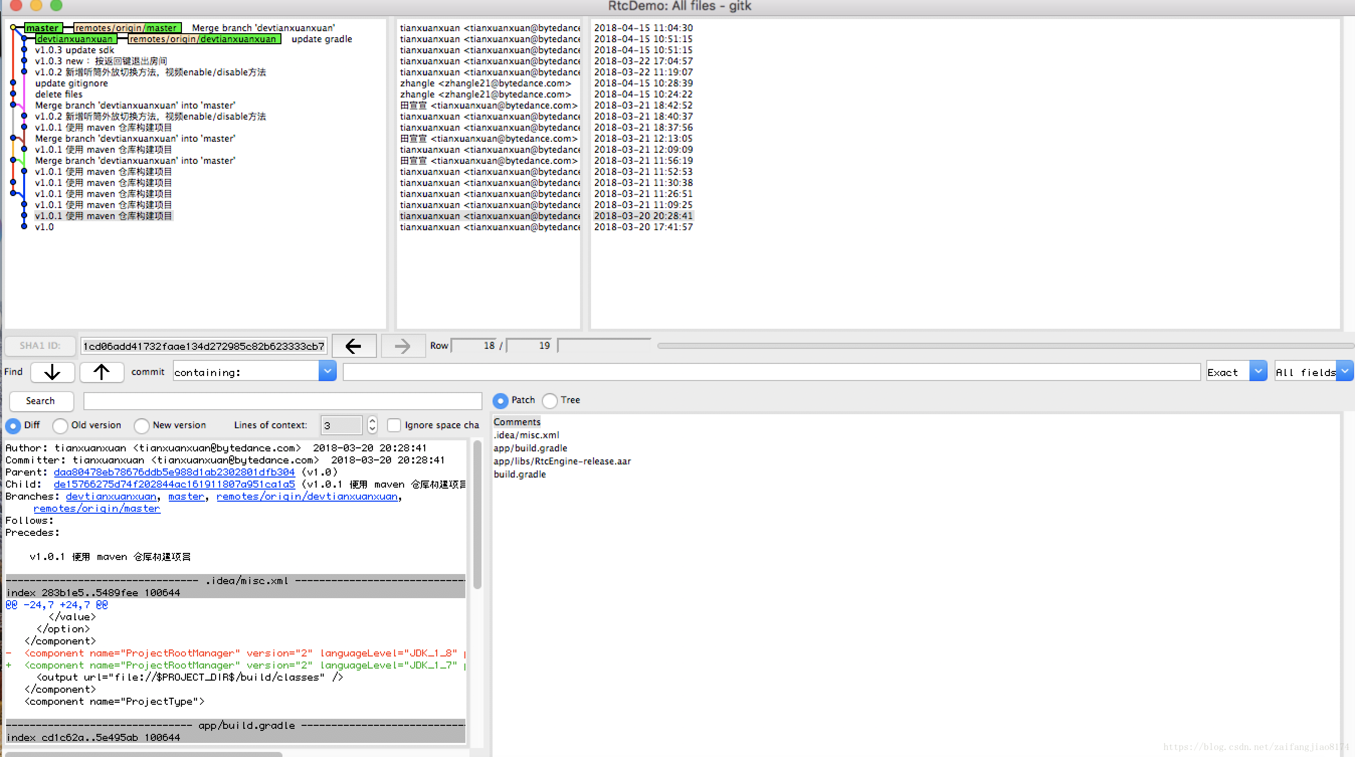Viewport: 1355px width, 757px height.
Task: Increase the lines of context stepper
Action: coord(372,421)
